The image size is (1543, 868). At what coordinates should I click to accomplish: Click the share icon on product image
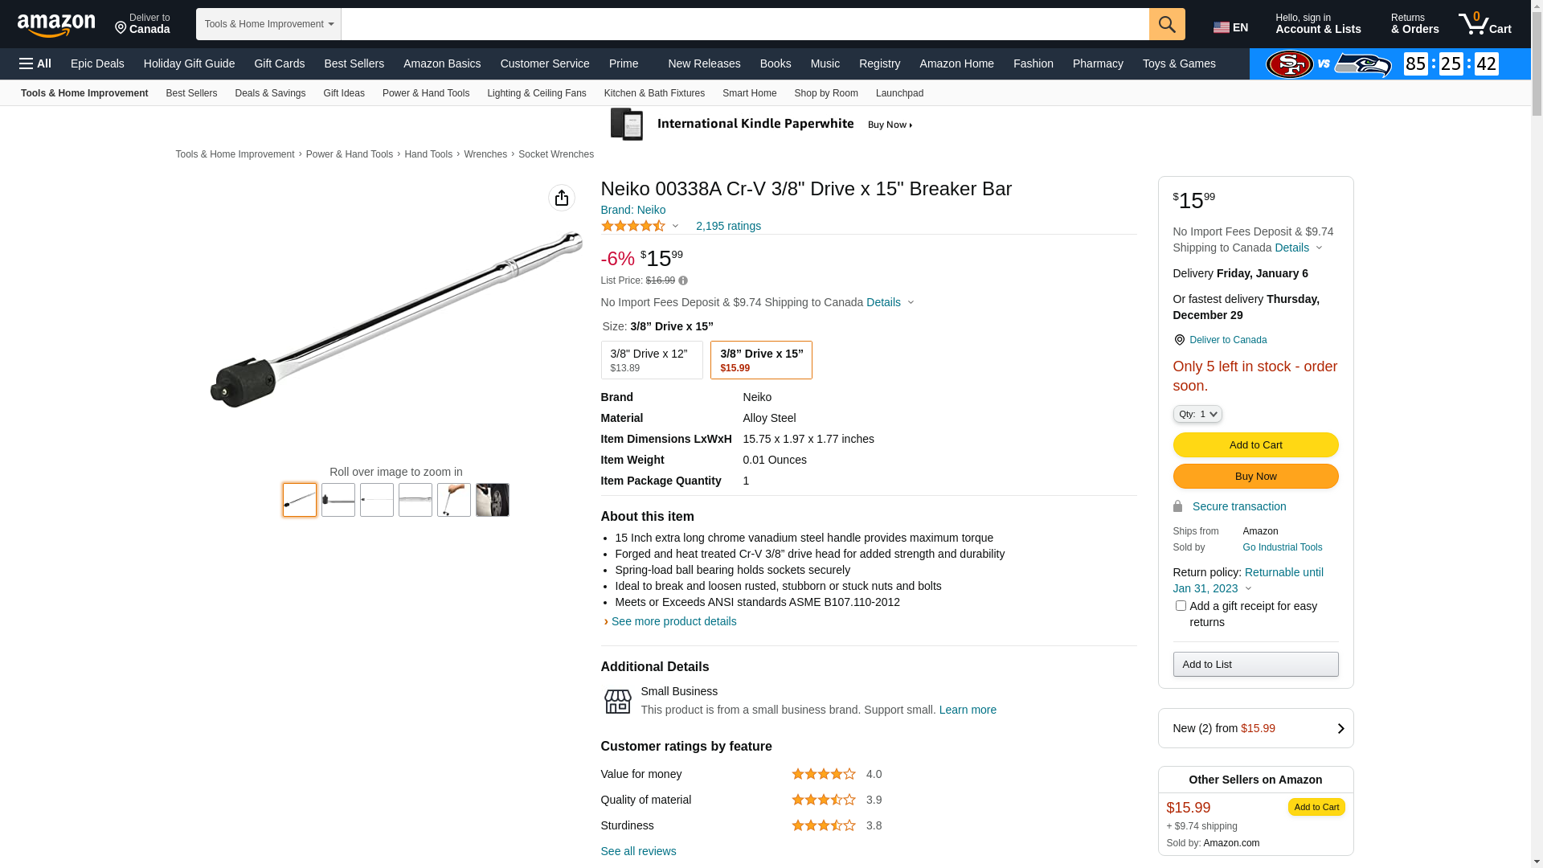coord(562,198)
